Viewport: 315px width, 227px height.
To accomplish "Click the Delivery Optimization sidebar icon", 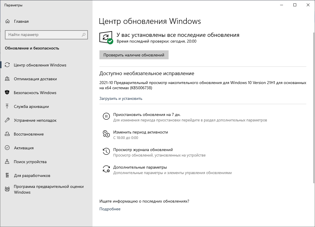I will pyautogui.click(x=7, y=79).
